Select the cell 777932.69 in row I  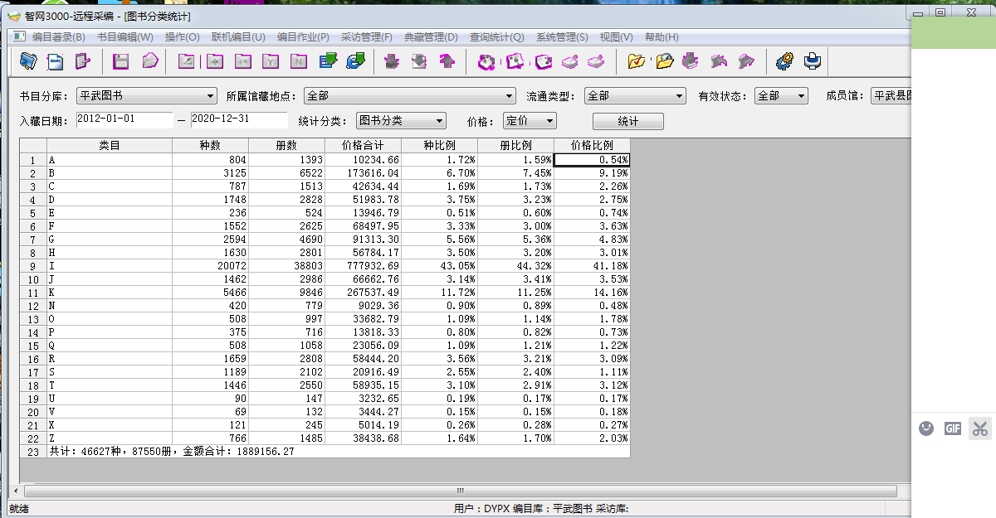click(364, 266)
